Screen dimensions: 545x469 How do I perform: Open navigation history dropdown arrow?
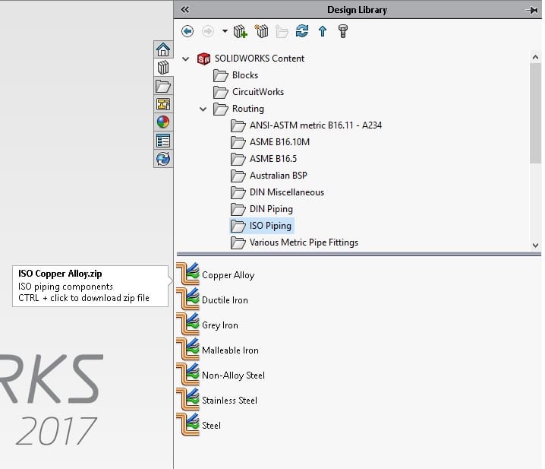(x=225, y=31)
